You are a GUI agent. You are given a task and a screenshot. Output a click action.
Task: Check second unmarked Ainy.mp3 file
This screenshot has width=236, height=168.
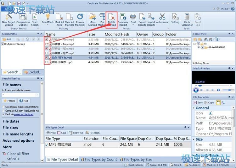coord(47,44)
